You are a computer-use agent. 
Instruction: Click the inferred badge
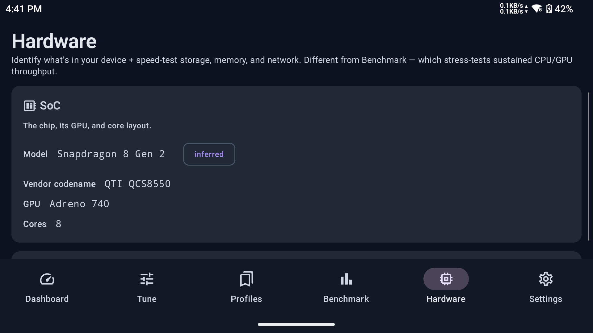click(x=209, y=154)
